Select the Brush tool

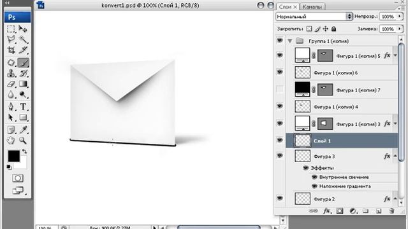pos(23,62)
